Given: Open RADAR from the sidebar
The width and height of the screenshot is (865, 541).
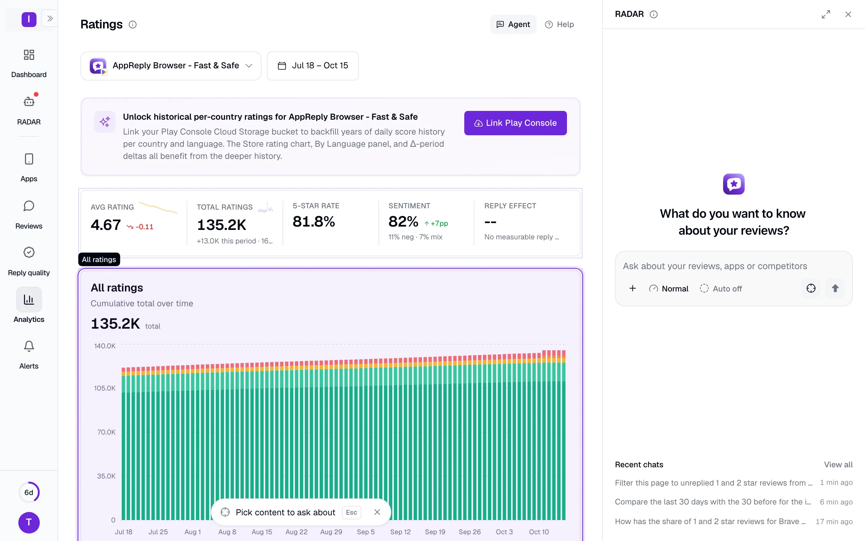Looking at the screenshot, I should tap(29, 111).
